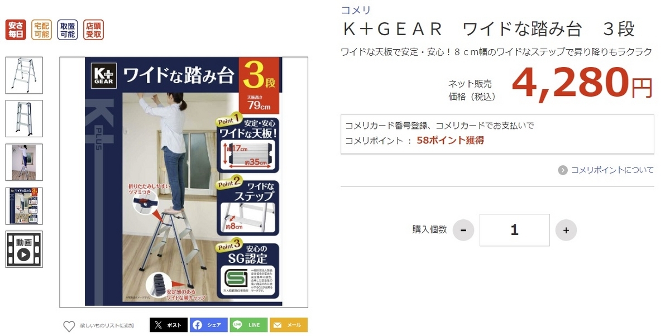Click the 安さ毎日 red badge
The image size is (670, 336).
[x=16, y=30]
